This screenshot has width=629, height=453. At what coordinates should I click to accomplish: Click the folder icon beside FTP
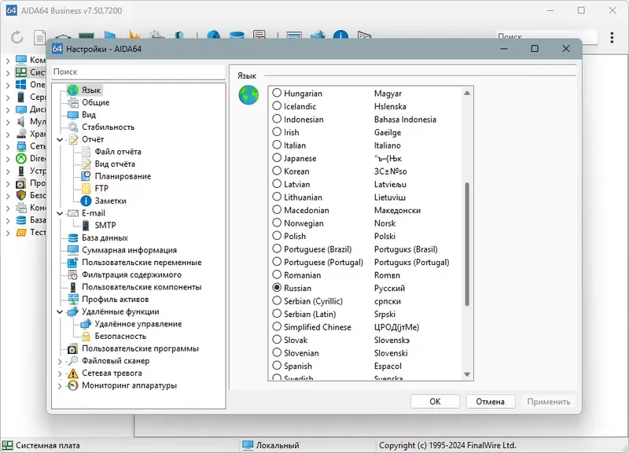tap(86, 188)
